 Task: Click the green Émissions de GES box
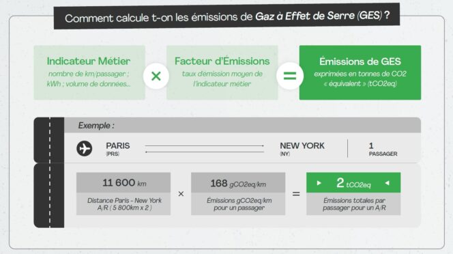pyautogui.click(x=360, y=72)
